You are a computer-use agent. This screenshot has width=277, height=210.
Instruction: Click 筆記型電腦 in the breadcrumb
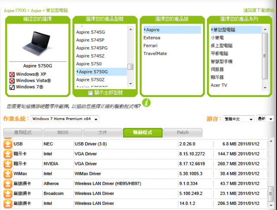[x=57, y=10]
